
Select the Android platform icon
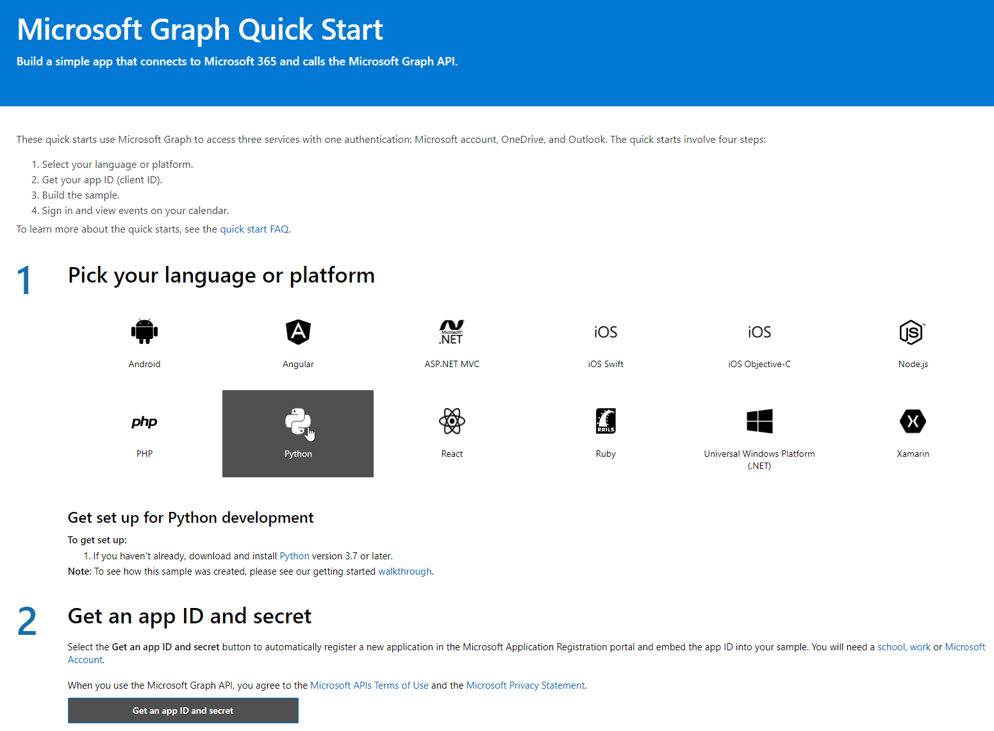click(x=144, y=332)
